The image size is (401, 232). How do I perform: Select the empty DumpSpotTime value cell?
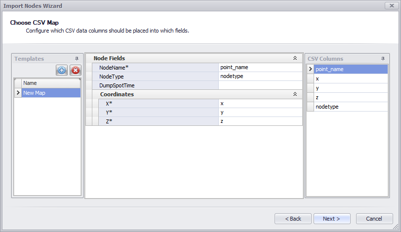click(260, 85)
